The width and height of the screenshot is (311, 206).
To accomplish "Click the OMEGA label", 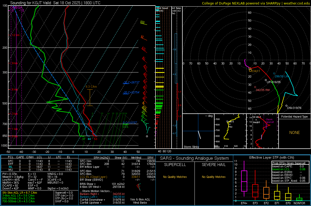I will tap(16, 8).
